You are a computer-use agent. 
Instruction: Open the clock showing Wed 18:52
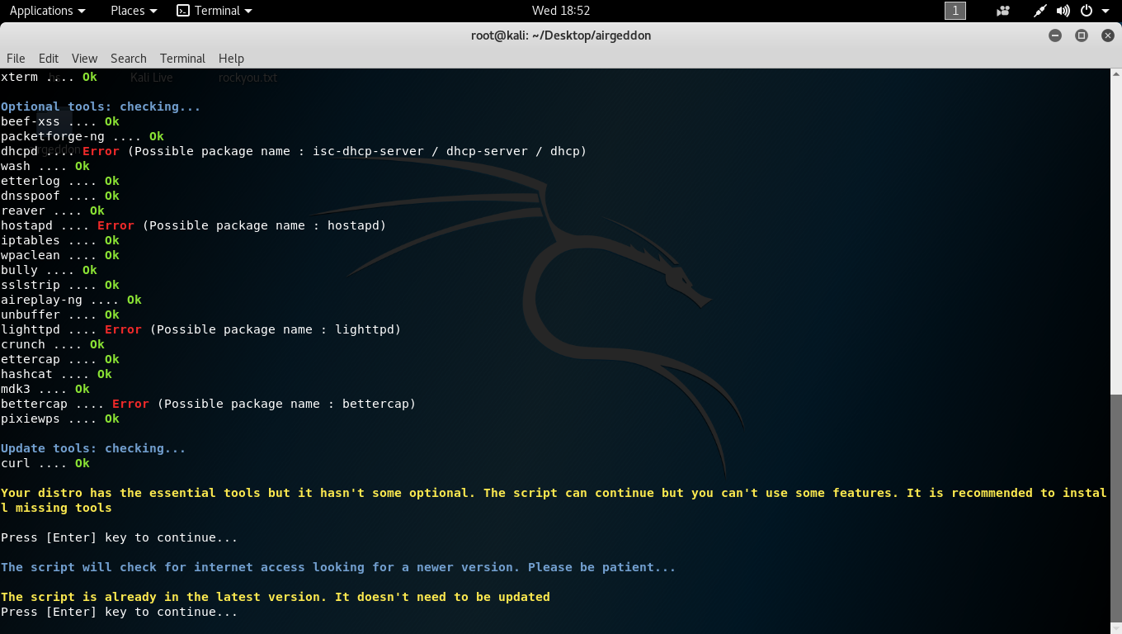[x=561, y=11]
